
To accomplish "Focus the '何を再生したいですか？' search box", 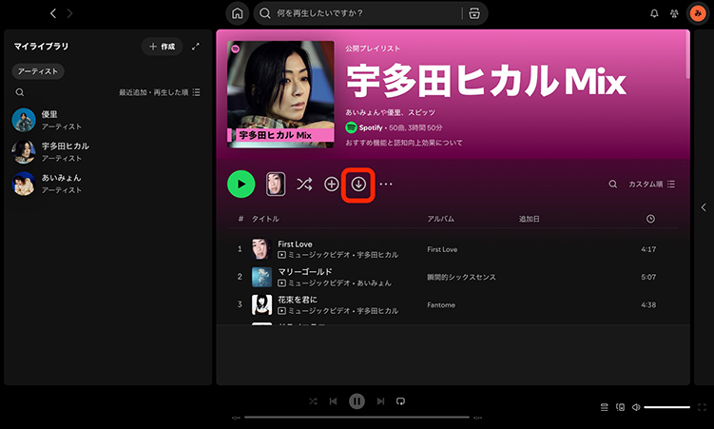I will (370, 13).
